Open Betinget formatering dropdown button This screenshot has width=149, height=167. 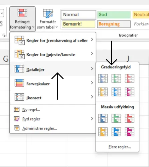tap(22, 19)
